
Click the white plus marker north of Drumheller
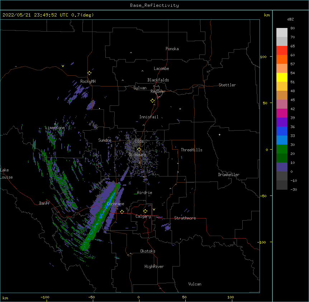[x=219, y=135]
